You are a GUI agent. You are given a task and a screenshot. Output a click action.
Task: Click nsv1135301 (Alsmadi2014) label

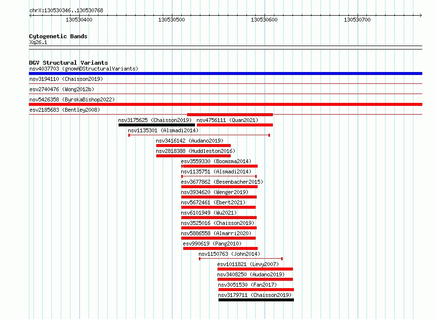coord(163,130)
